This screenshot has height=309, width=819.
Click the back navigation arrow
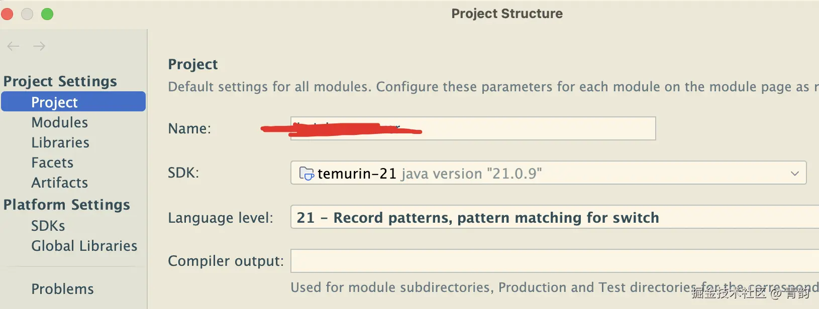click(x=13, y=47)
